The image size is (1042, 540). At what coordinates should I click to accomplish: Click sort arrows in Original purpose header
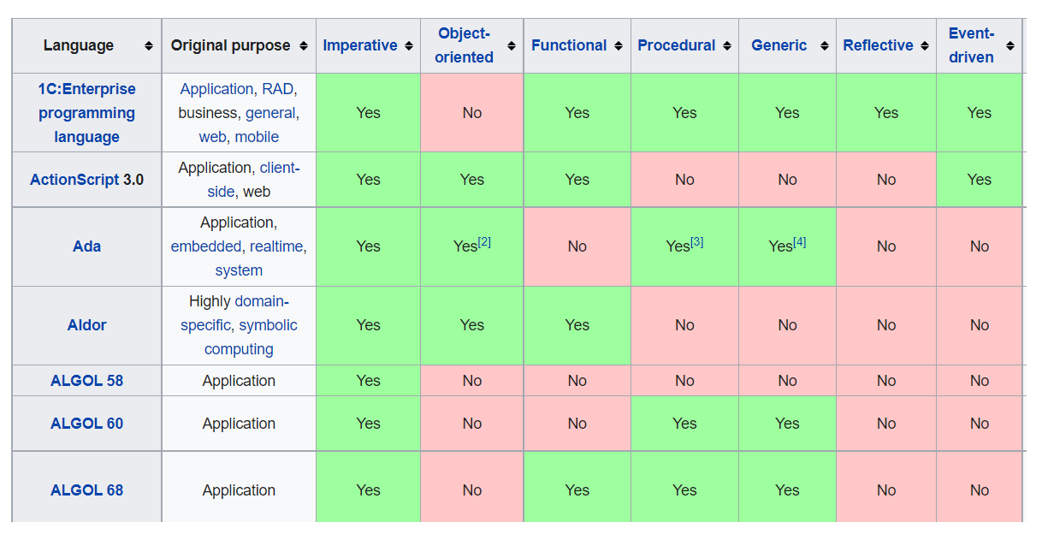point(304,46)
